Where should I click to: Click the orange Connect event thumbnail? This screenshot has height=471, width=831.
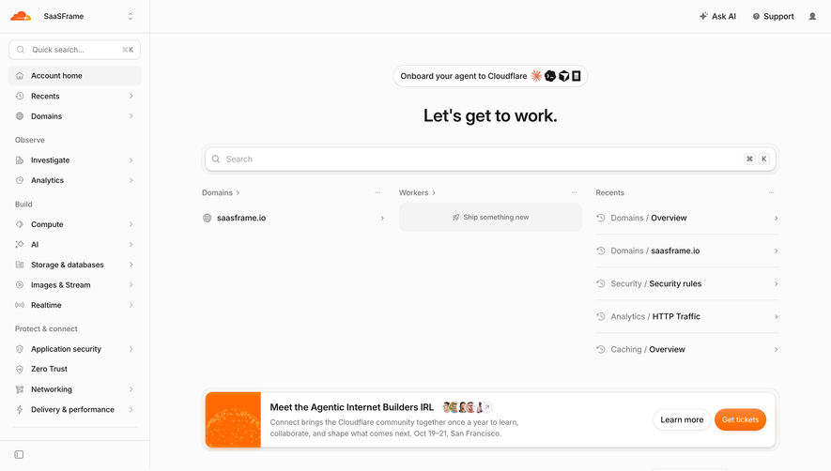[x=233, y=419]
